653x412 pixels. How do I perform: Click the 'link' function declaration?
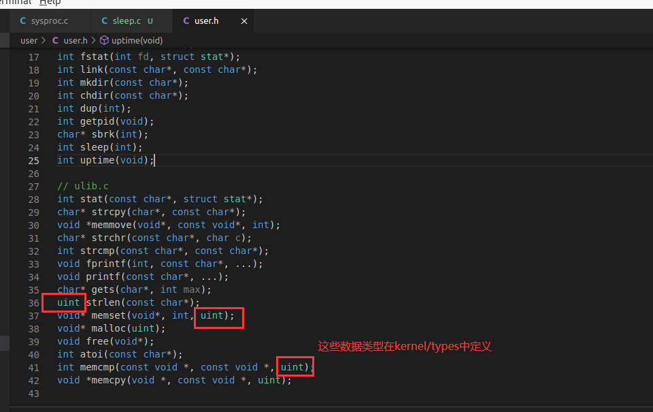pos(92,69)
